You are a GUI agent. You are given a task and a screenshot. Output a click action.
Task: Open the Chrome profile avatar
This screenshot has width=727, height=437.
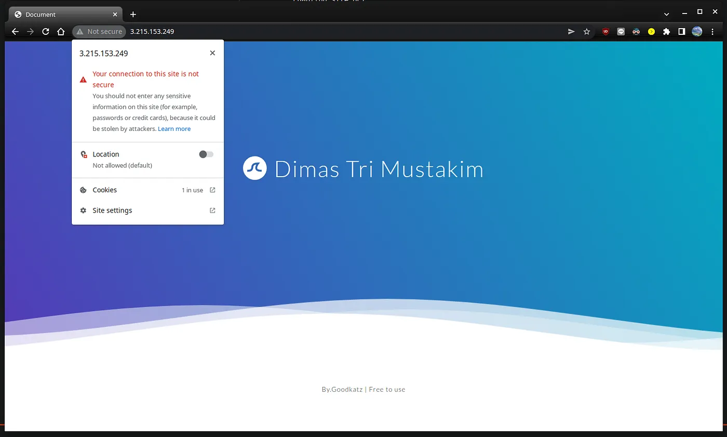[697, 31]
